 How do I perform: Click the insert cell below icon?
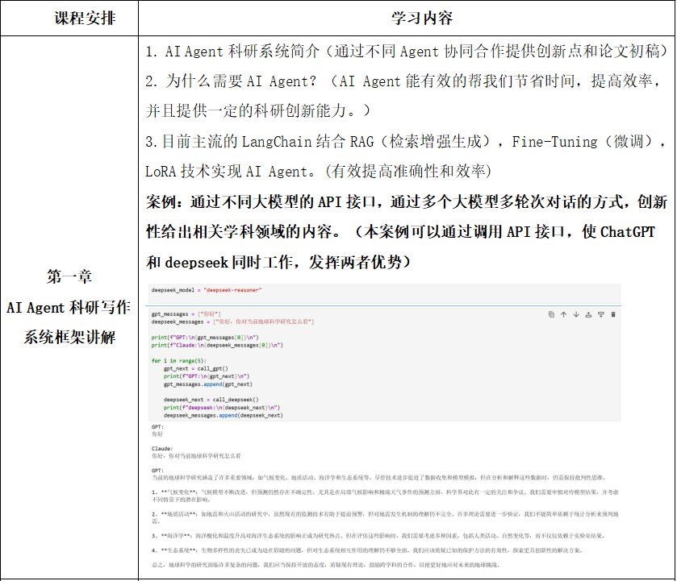[600, 314]
